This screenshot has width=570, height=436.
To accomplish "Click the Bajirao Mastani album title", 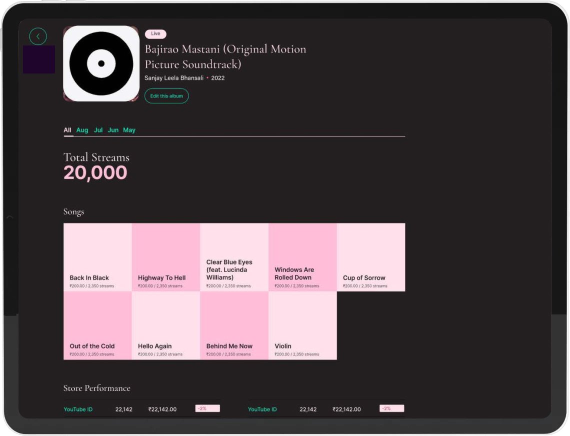I will point(225,56).
